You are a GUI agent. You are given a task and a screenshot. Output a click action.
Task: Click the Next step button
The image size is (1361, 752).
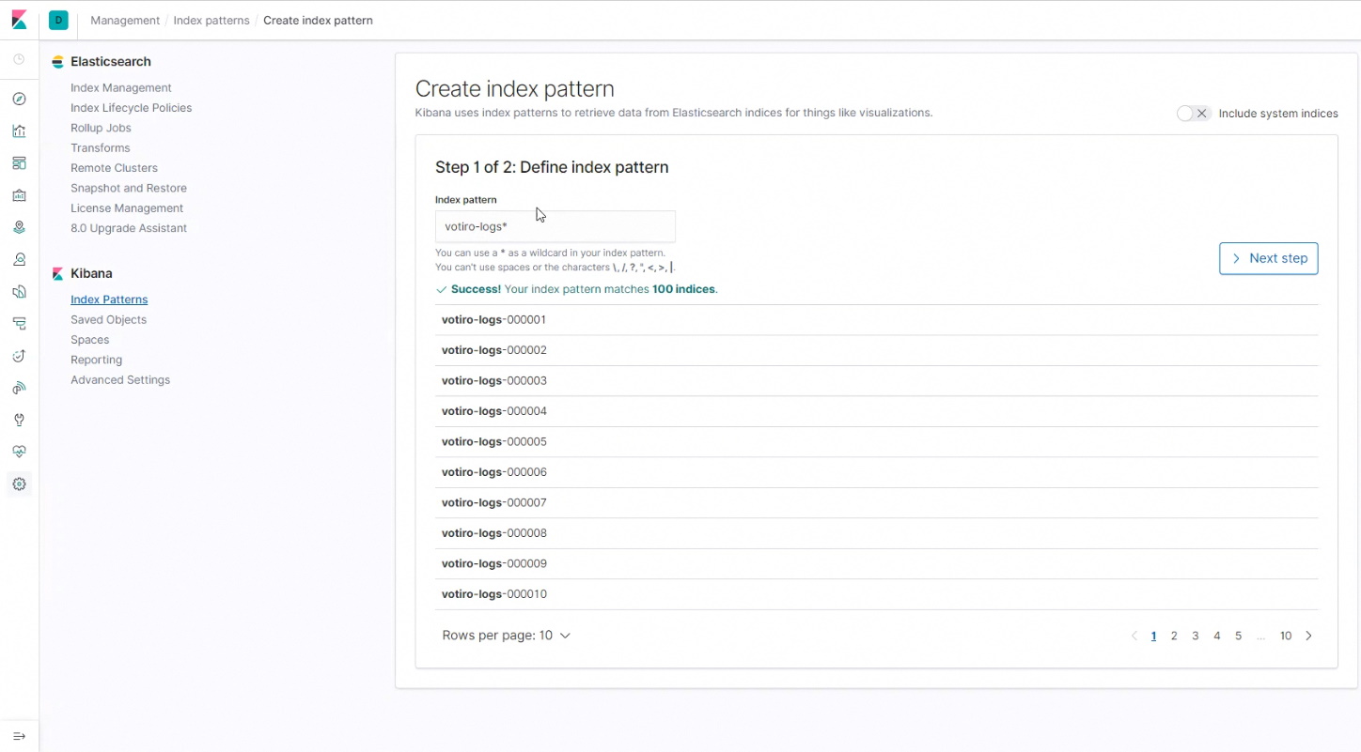coord(1269,258)
